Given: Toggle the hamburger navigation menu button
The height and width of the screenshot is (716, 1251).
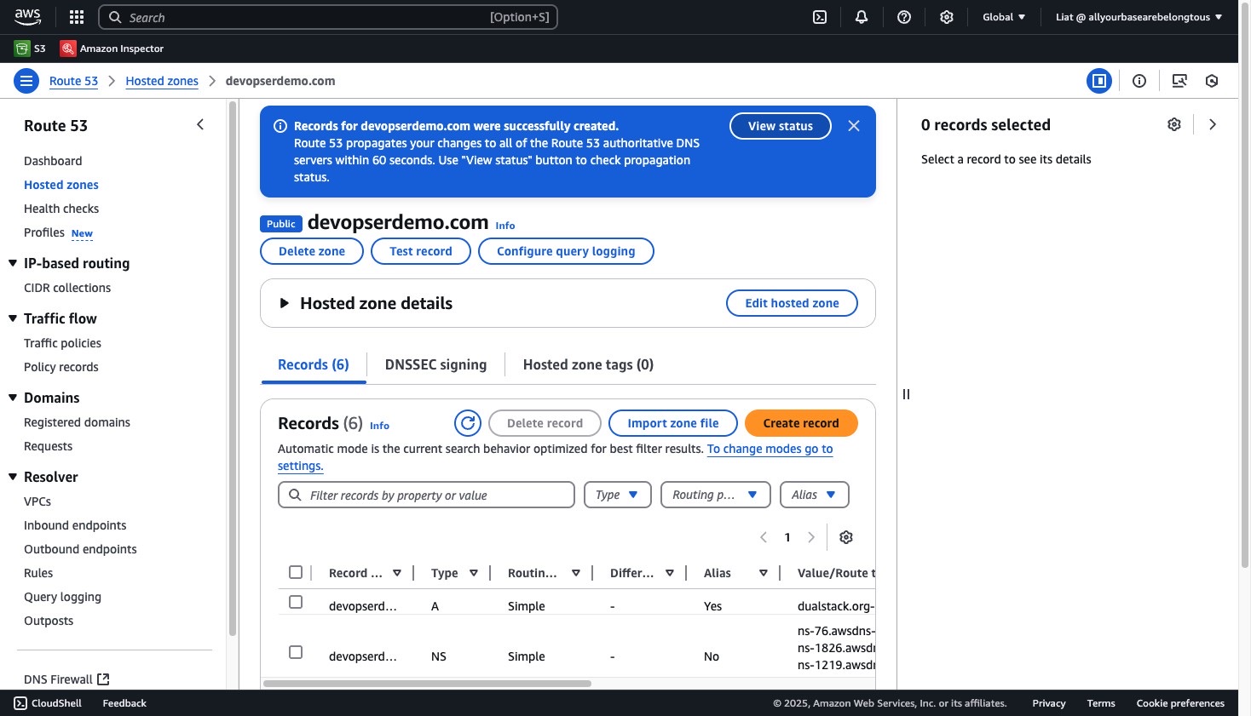Looking at the screenshot, I should click(x=26, y=81).
